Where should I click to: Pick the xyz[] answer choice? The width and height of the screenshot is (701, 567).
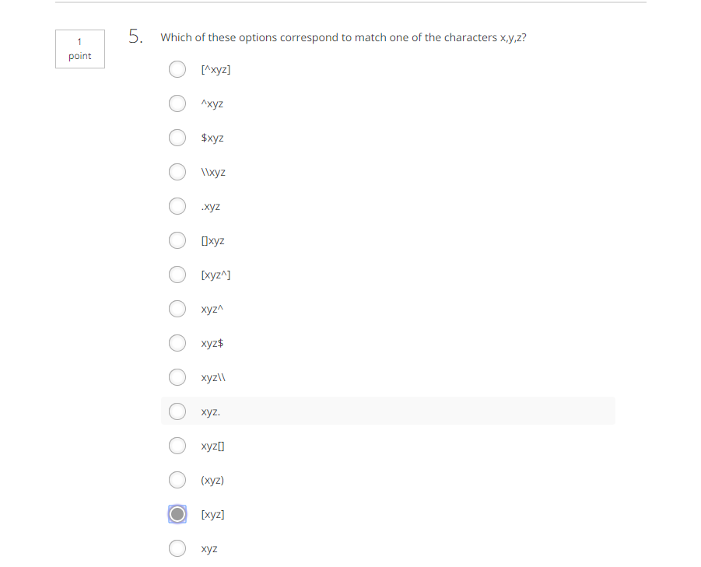[x=177, y=446]
